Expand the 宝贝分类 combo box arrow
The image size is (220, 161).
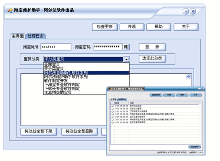pyautogui.click(x=126, y=59)
